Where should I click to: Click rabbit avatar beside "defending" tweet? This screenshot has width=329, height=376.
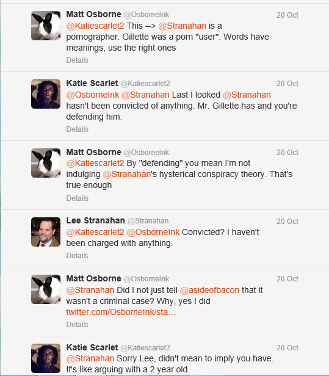[x=46, y=163]
